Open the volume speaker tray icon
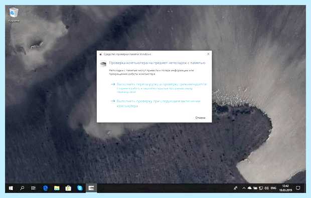311x198 pixels. (x=266, y=188)
